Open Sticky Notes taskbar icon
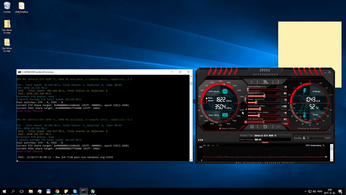This screenshot has width=346, height=195. tap(66, 191)
